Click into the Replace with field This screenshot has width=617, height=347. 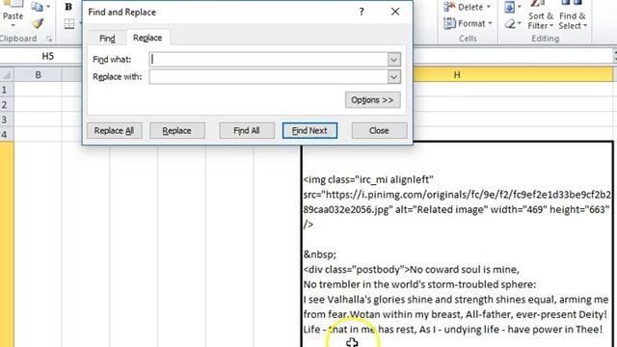click(269, 77)
